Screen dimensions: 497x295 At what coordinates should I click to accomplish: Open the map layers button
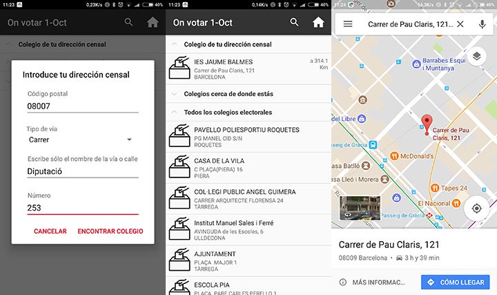476,57
